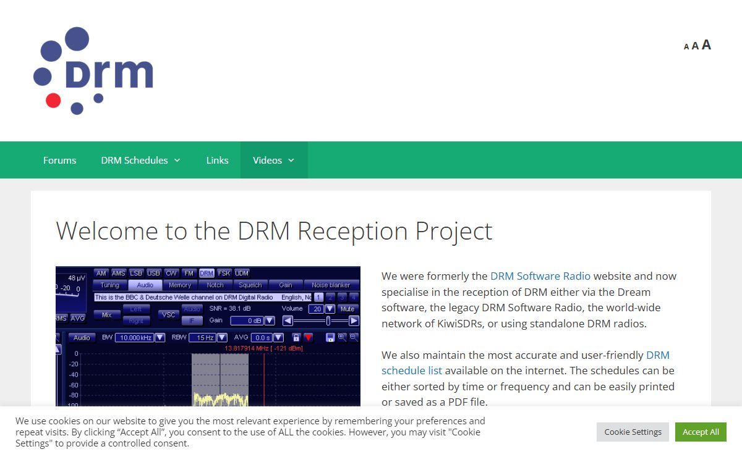This screenshot has width=742, height=457.
Task: Click the floppy disk save icon
Action: [x=330, y=337]
